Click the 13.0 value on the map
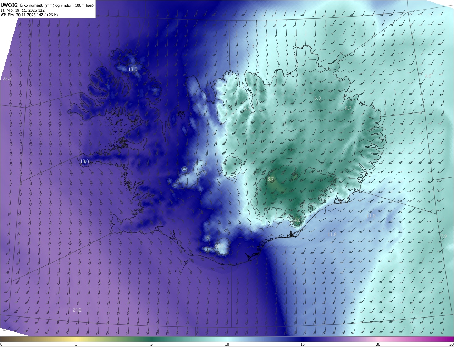The height and width of the screenshot is (347, 454). point(133,70)
